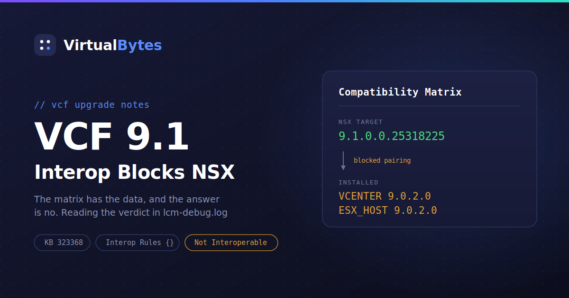
Task: Click the VCF 9.1 headline
Action: click(x=112, y=137)
